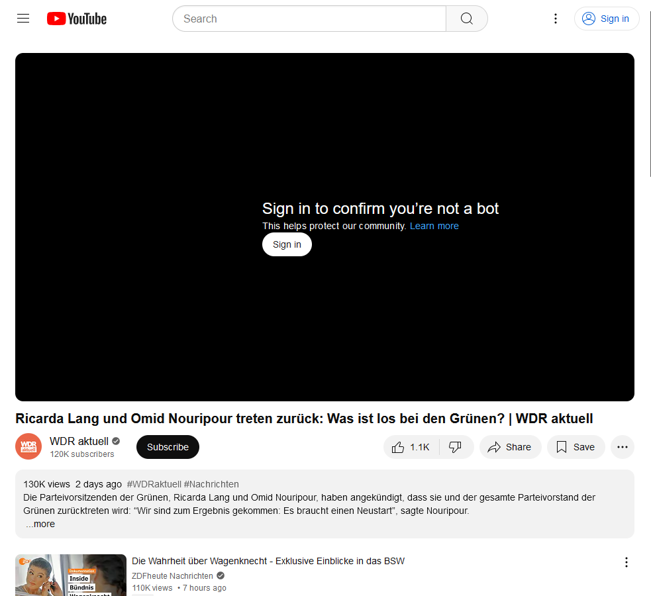The height and width of the screenshot is (596, 651).
Task: Open the Wagenknecht video thumbnail
Action: tap(71, 575)
